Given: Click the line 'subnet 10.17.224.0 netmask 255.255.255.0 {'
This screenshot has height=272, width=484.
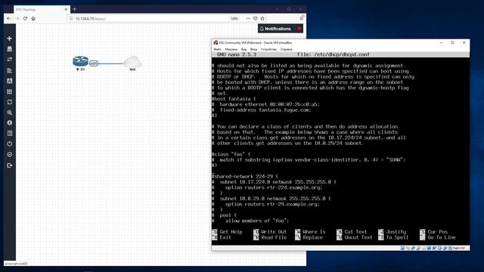Looking at the screenshot, I should 278,182.
